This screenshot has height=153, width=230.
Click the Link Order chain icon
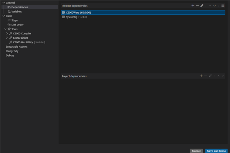(9, 25)
